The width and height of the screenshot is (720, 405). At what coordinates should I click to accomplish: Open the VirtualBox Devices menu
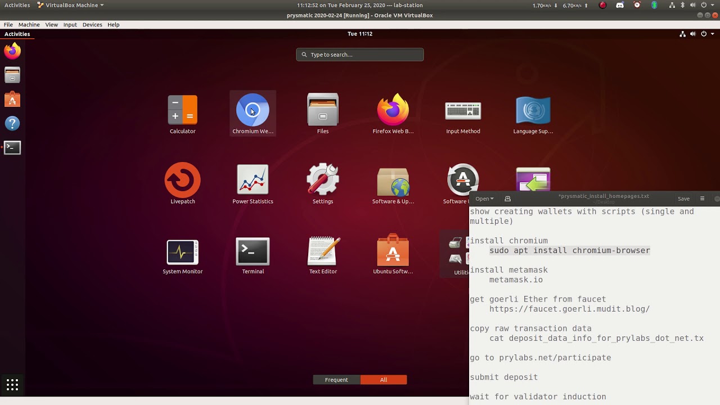point(92,25)
